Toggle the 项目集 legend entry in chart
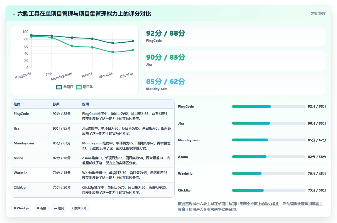 pyautogui.click(x=84, y=87)
